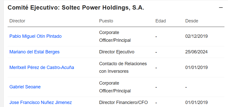Viewport: 228px width, 107px height.
Task: Select Meritxell's 01/01/2019 start date
Action: pos(196,67)
